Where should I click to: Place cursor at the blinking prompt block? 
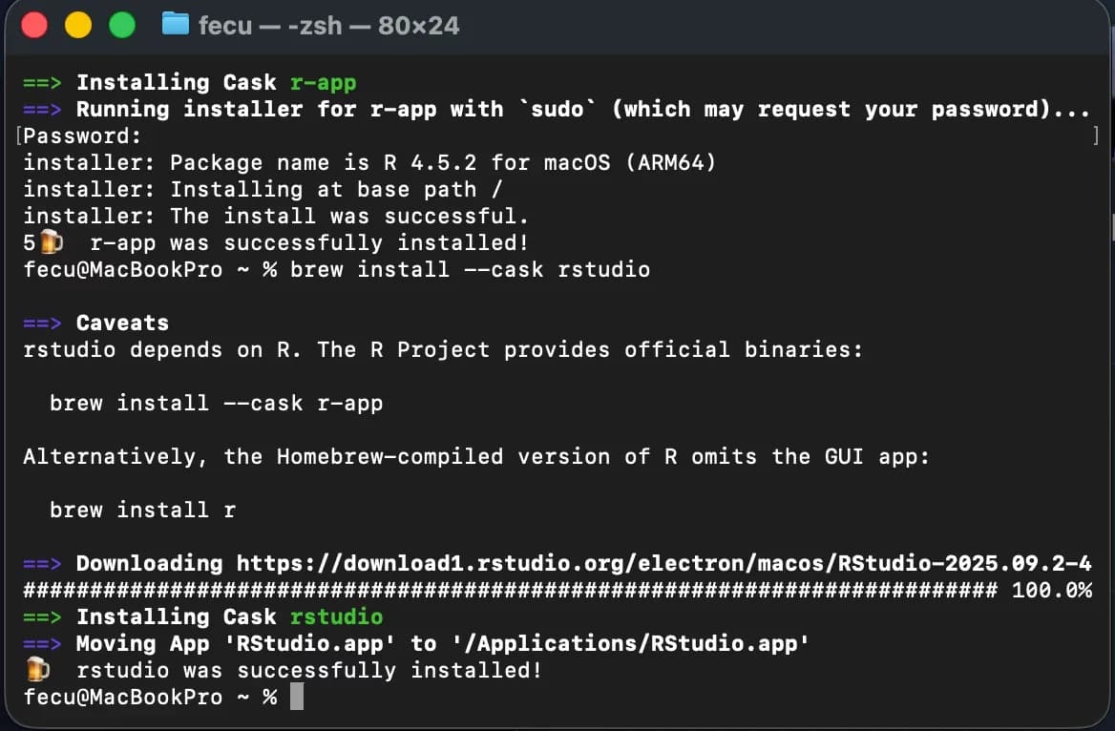click(296, 697)
